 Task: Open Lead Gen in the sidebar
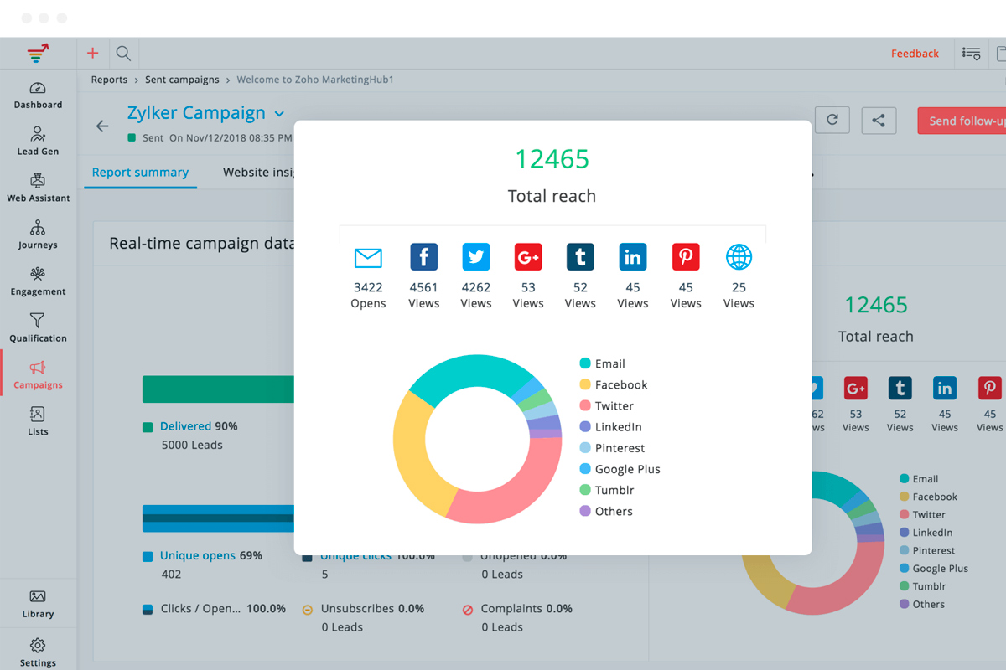(38, 141)
